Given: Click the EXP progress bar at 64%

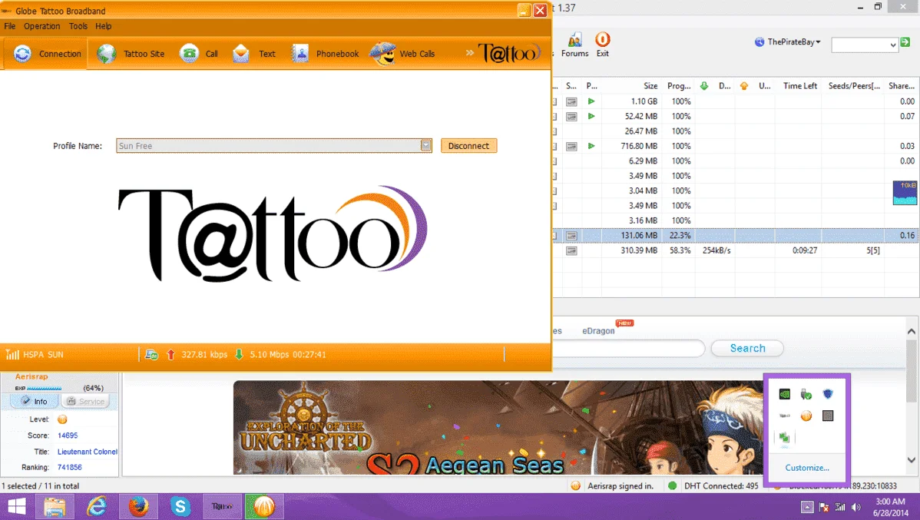Looking at the screenshot, I should [44, 389].
